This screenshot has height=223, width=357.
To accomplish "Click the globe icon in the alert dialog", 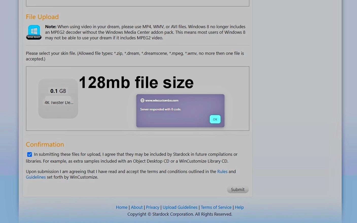I will (x=142, y=100).
